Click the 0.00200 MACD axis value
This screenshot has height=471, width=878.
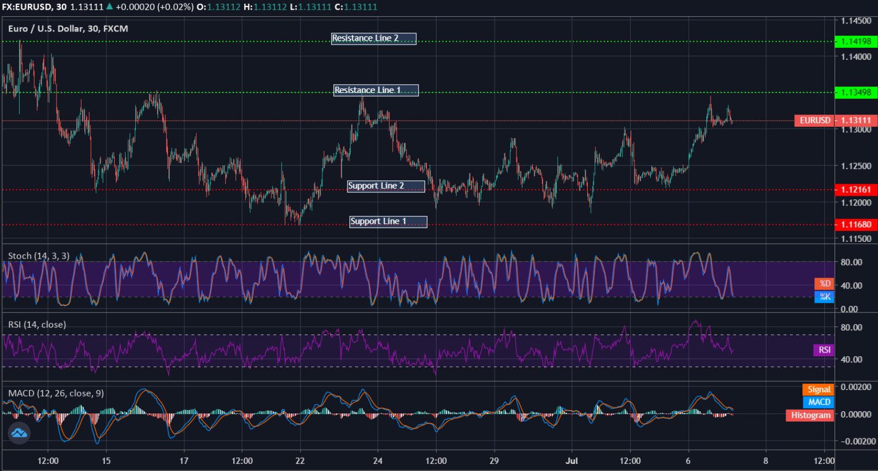856,387
